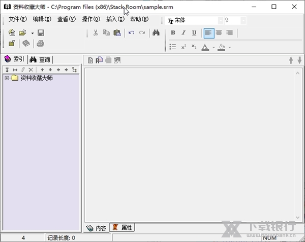The width and height of the screenshot is (305, 242).
Task: Open the font color dropdown arrow
Action: [213, 48]
